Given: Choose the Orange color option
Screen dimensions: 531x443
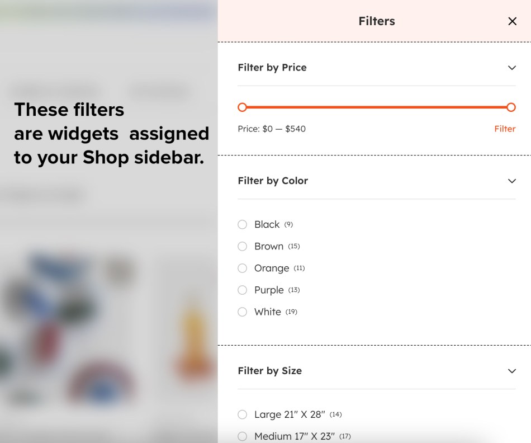Looking at the screenshot, I should click(242, 268).
